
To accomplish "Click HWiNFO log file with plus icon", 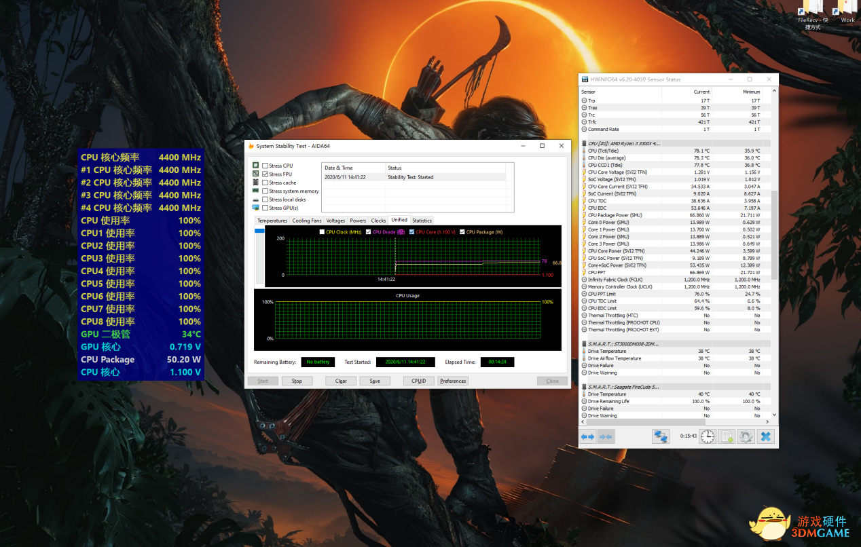I will (x=727, y=436).
